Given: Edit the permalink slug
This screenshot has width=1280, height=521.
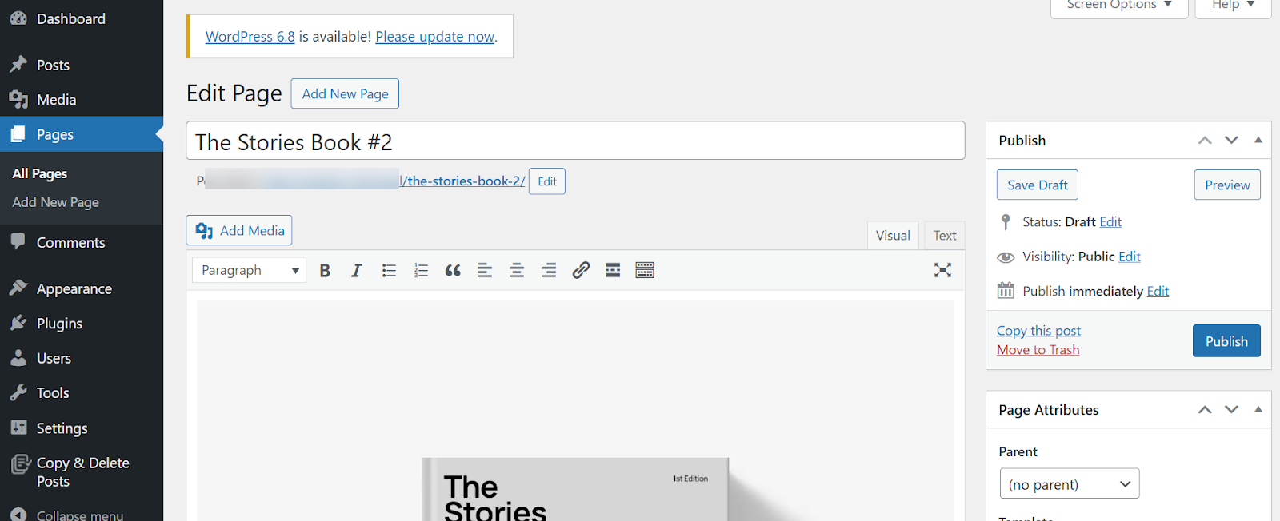Looking at the screenshot, I should (547, 181).
